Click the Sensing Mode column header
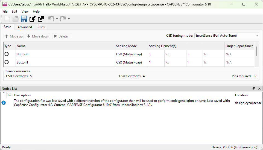The height and width of the screenshot is (150, 263). coord(131,46)
